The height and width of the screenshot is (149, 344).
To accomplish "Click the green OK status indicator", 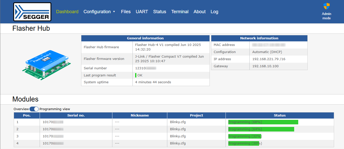I will click(136, 75).
